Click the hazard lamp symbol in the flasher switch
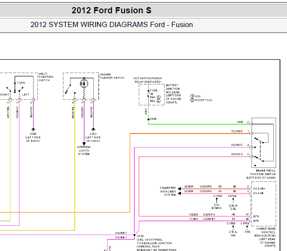 (x=84, y=84)
